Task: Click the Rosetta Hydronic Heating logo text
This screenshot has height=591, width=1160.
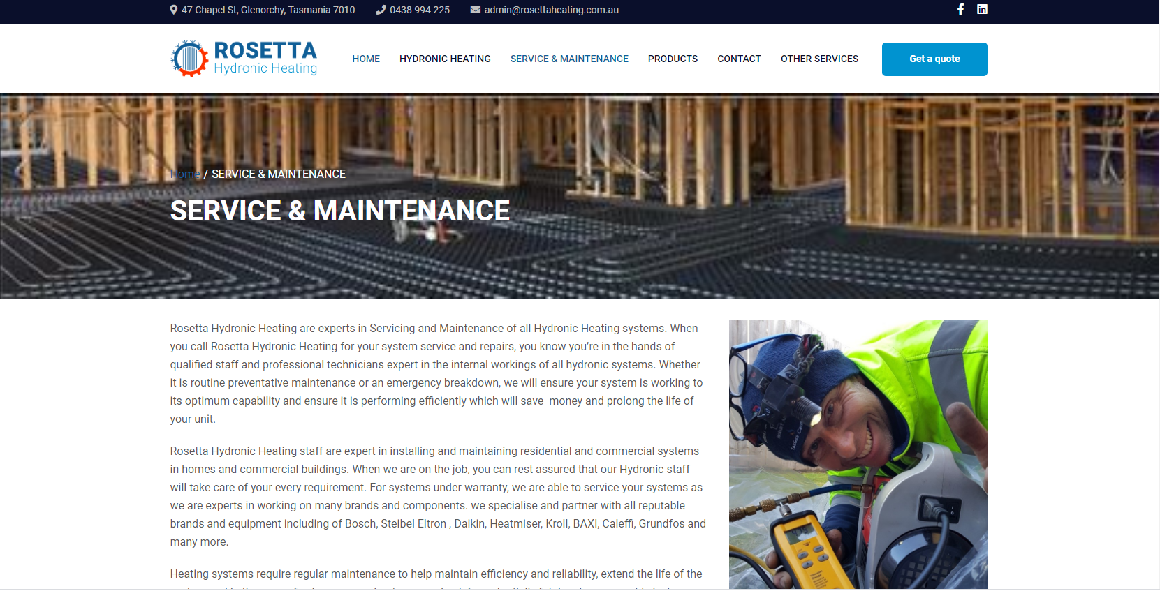Action: (x=265, y=58)
